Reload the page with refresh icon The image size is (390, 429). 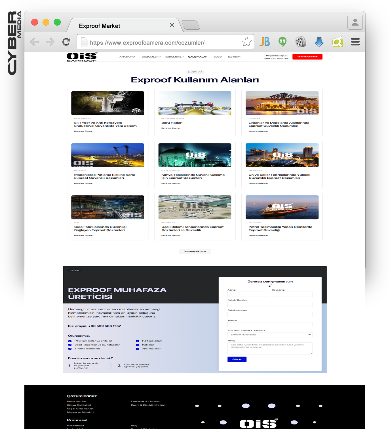click(x=66, y=42)
